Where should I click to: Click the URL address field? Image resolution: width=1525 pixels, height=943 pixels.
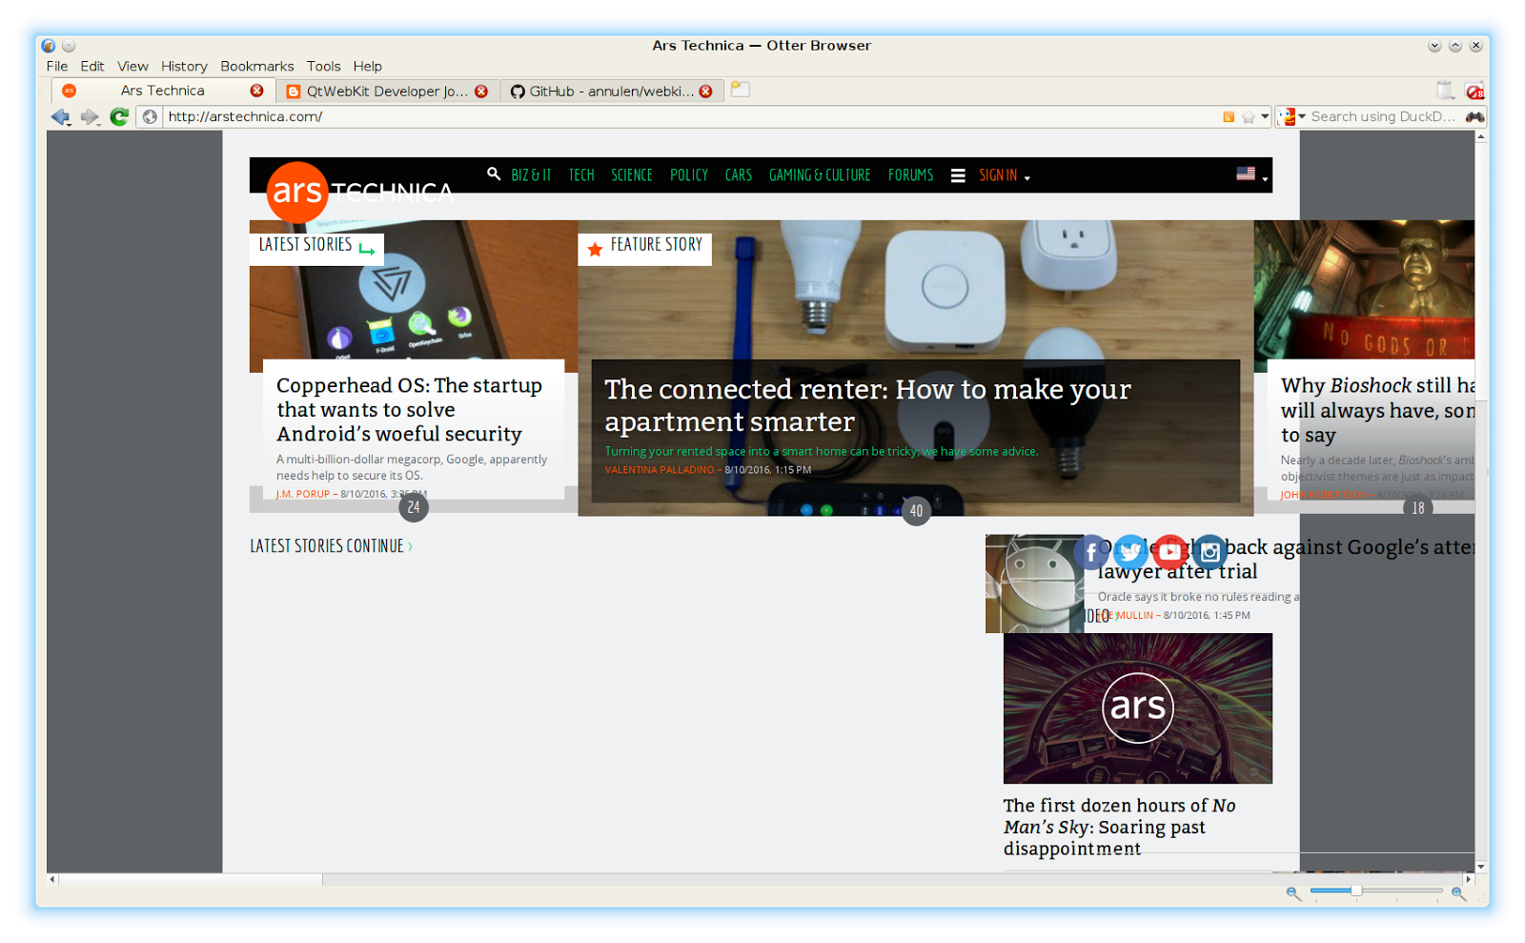[x=693, y=116]
